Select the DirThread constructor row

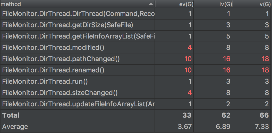78,14
